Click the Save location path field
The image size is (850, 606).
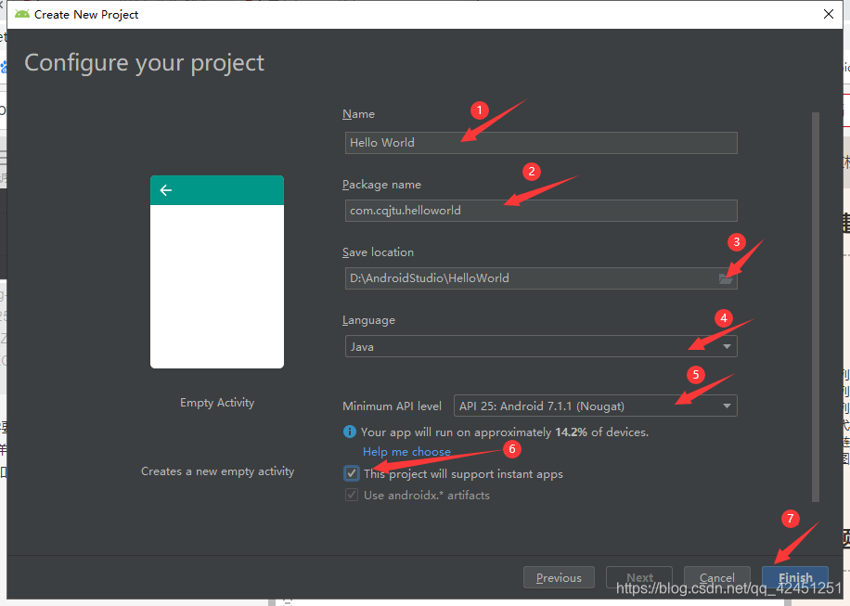[x=541, y=278]
